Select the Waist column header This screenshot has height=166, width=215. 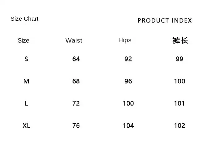pos(74,40)
